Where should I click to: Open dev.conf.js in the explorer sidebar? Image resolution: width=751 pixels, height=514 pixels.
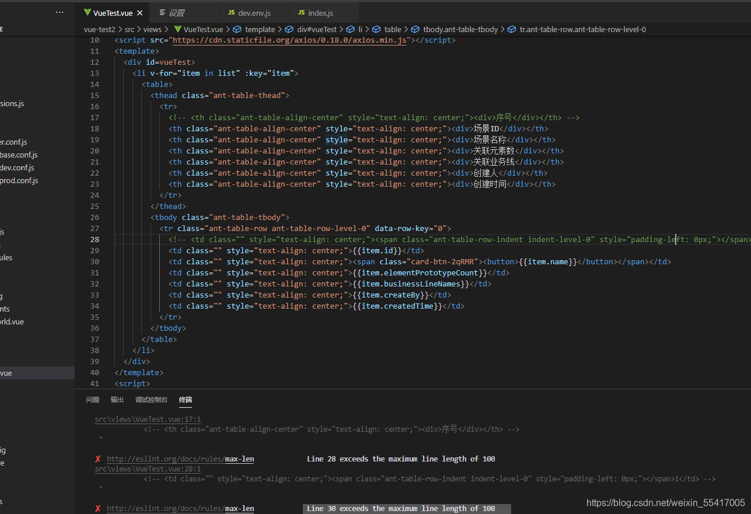[17, 168]
